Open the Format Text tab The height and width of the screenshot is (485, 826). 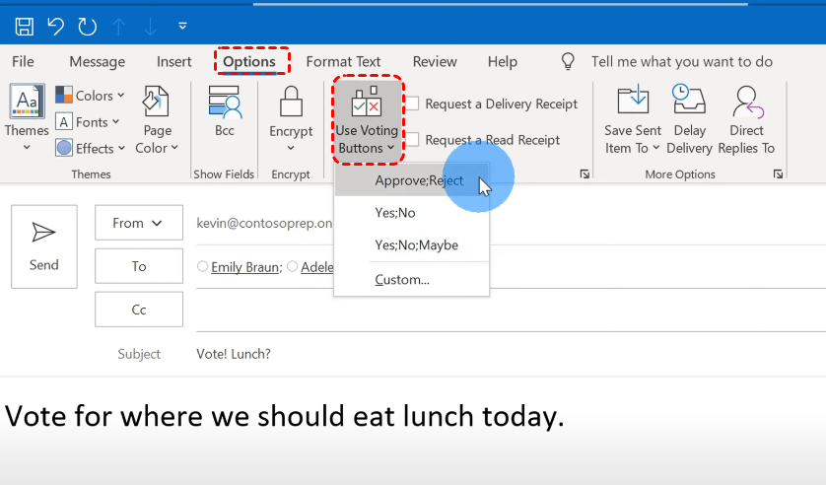click(x=343, y=62)
